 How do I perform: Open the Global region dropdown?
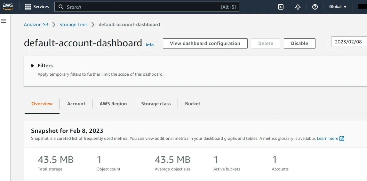(338, 7)
